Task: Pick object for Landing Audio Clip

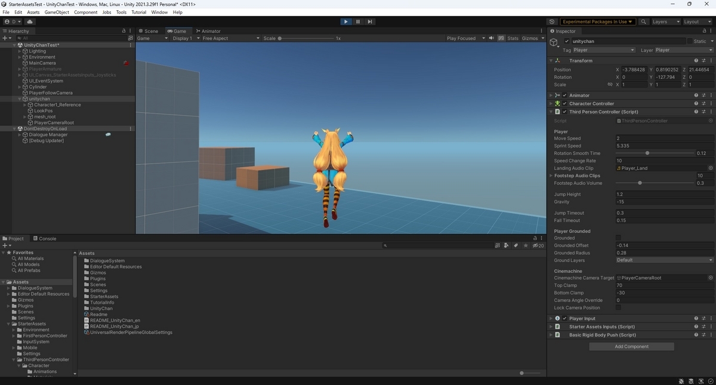Action: pyautogui.click(x=711, y=168)
